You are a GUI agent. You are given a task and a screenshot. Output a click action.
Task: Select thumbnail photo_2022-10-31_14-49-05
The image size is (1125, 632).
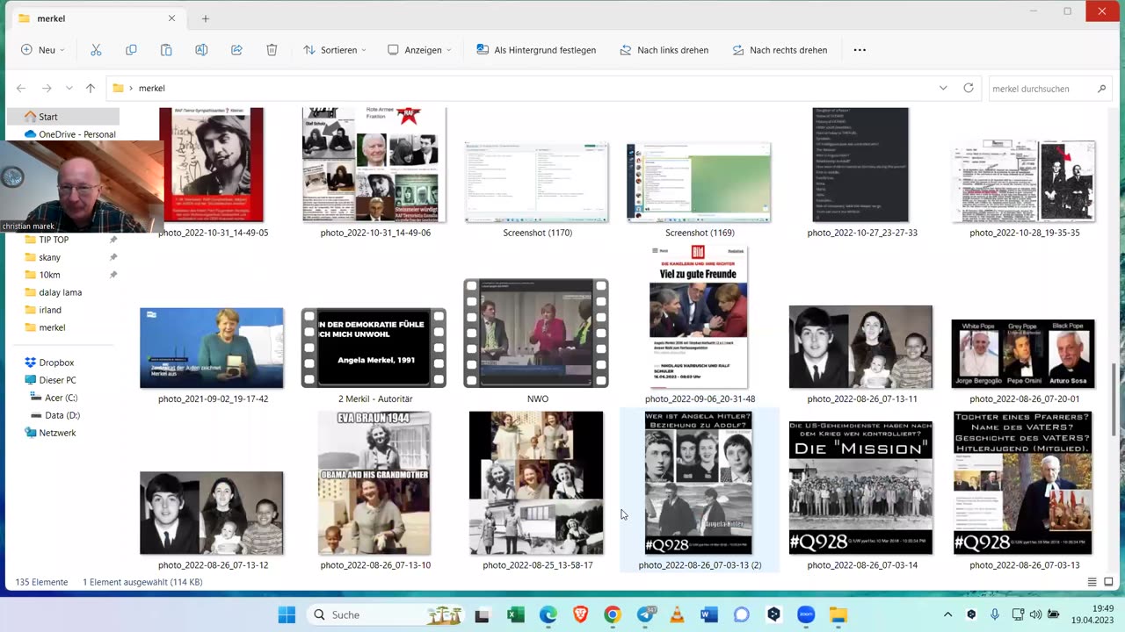point(213,165)
